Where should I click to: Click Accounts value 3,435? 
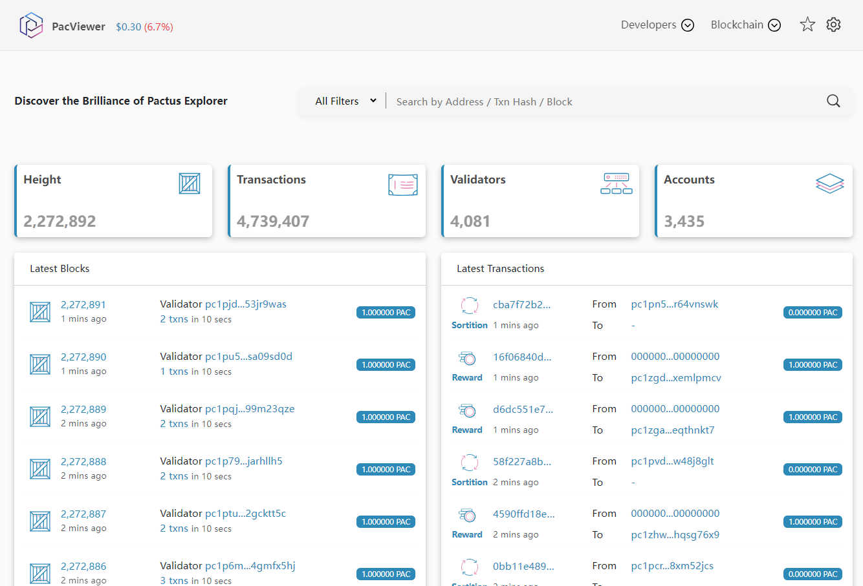coord(684,221)
